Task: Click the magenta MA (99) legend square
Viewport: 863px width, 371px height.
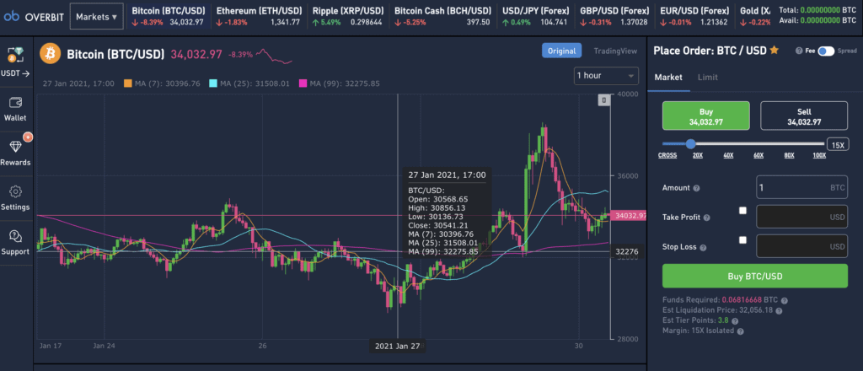Action: pos(303,83)
